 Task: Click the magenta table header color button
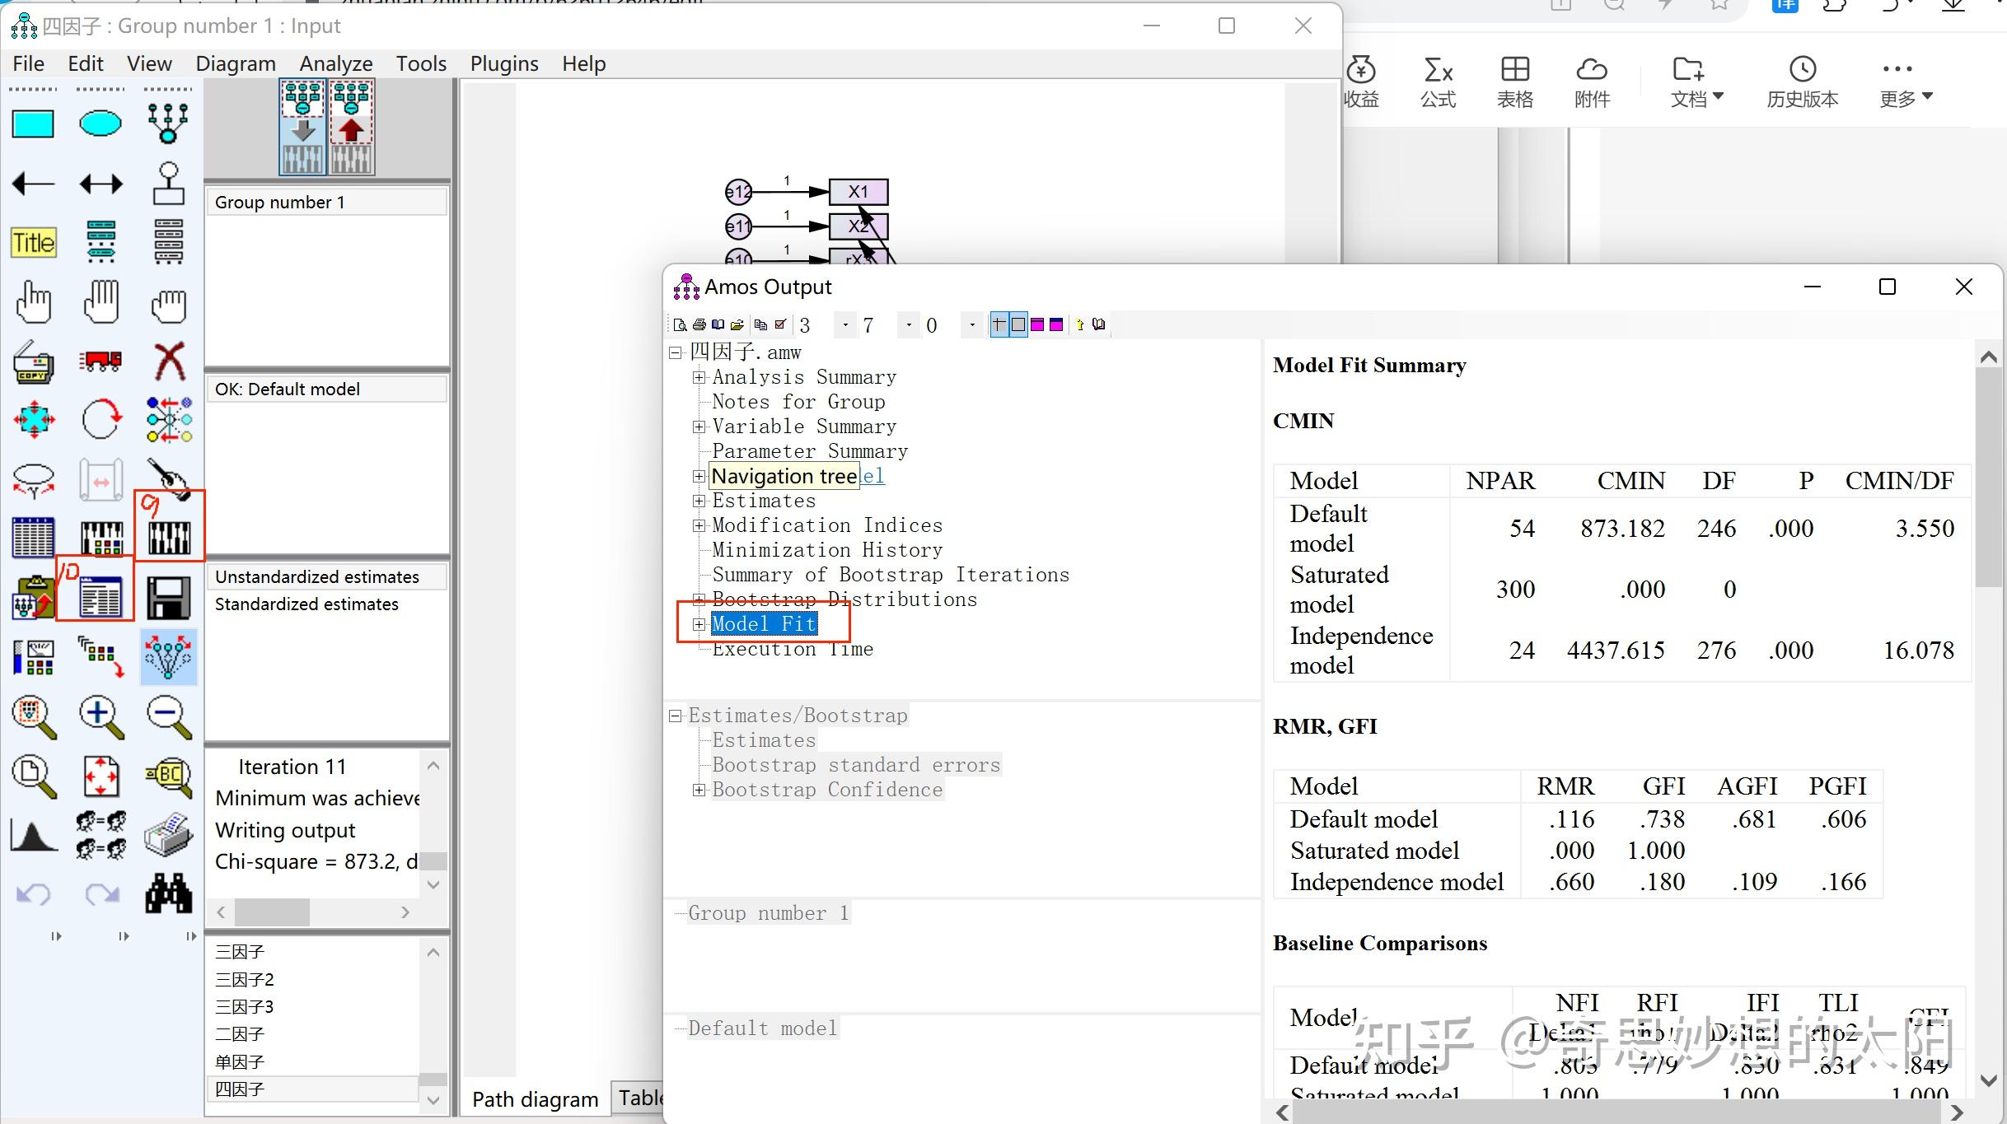(x=1037, y=325)
